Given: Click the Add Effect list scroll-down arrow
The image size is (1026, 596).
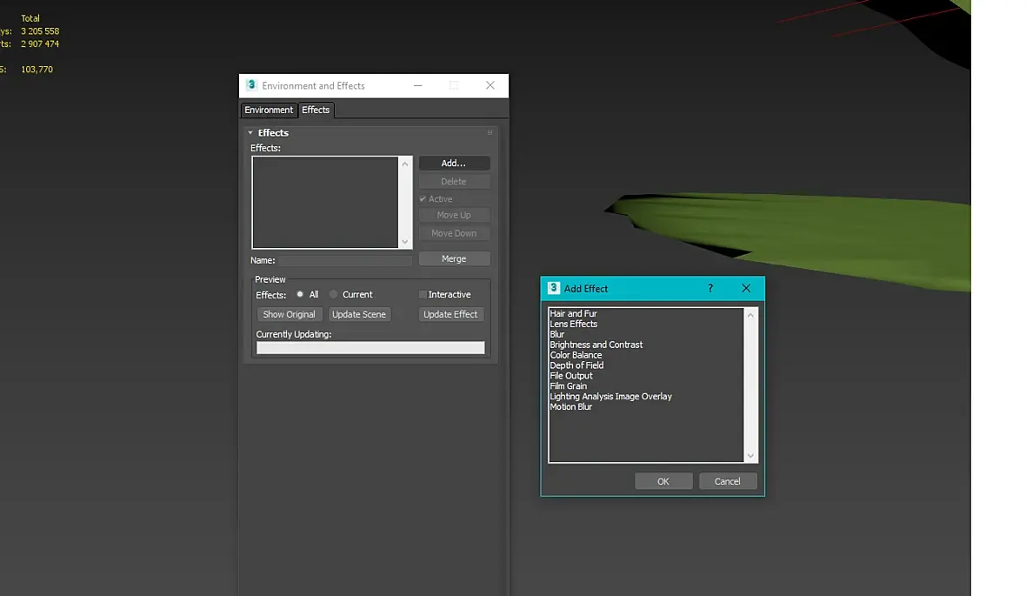Looking at the screenshot, I should [750, 456].
